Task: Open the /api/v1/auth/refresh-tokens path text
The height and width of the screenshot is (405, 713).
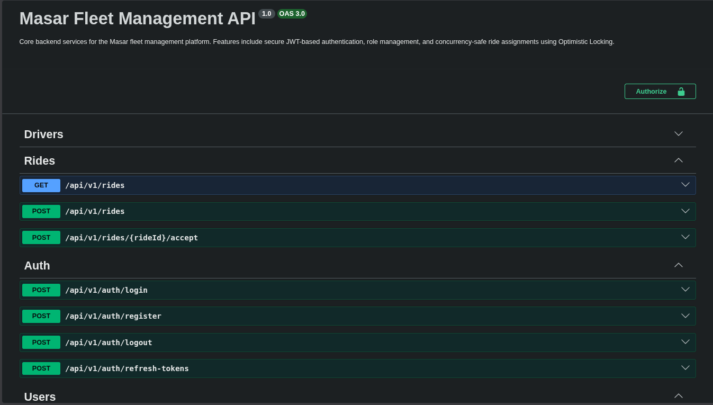Action: coord(127,368)
